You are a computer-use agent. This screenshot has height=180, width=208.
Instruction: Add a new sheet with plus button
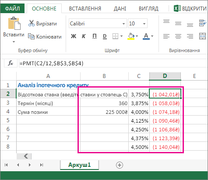(120, 165)
